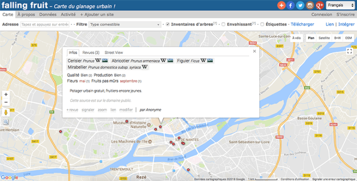Open the Google Plus icon in header
357x181 pixels.
pos(319,5)
